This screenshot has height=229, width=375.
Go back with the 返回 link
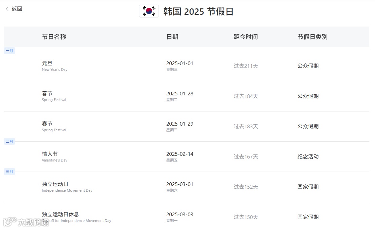(17, 9)
